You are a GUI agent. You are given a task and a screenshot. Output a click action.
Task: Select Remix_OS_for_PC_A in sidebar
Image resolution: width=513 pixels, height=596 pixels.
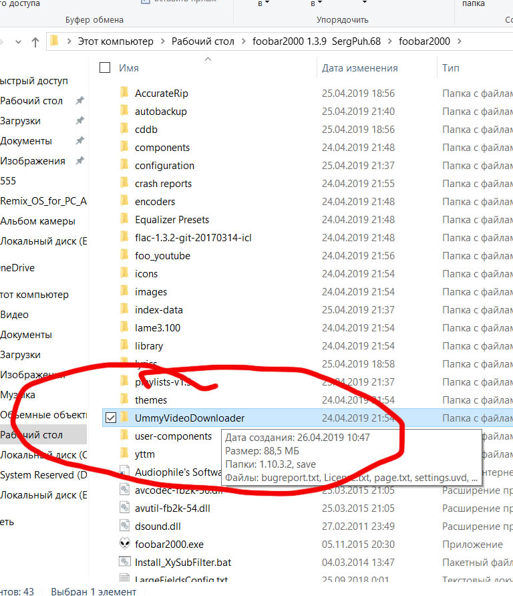point(43,200)
